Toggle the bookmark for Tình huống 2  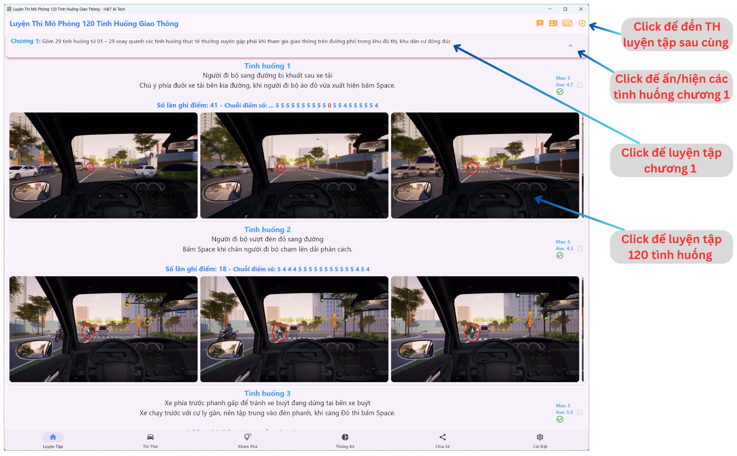tap(580, 249)
